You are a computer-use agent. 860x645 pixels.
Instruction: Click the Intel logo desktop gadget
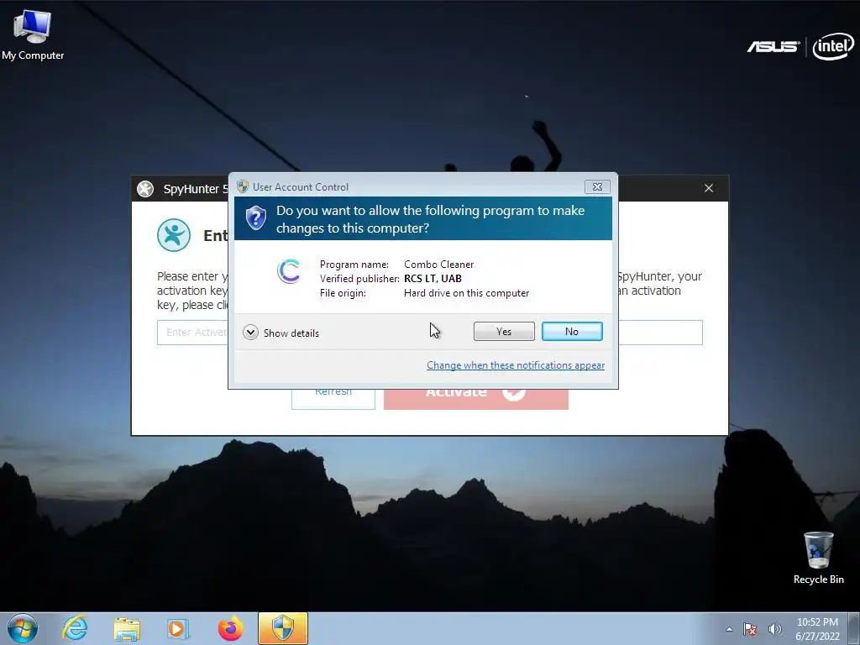click(832, 47)
